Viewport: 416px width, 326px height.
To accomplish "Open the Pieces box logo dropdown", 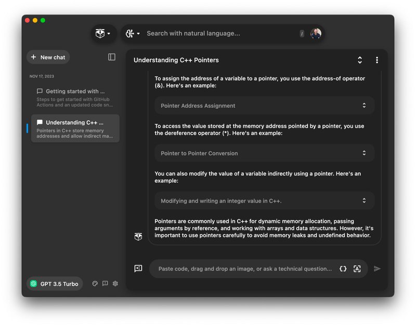I will [103, 33].
